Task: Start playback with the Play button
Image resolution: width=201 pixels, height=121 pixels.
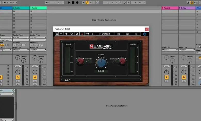Action: (x=69, y=2)
